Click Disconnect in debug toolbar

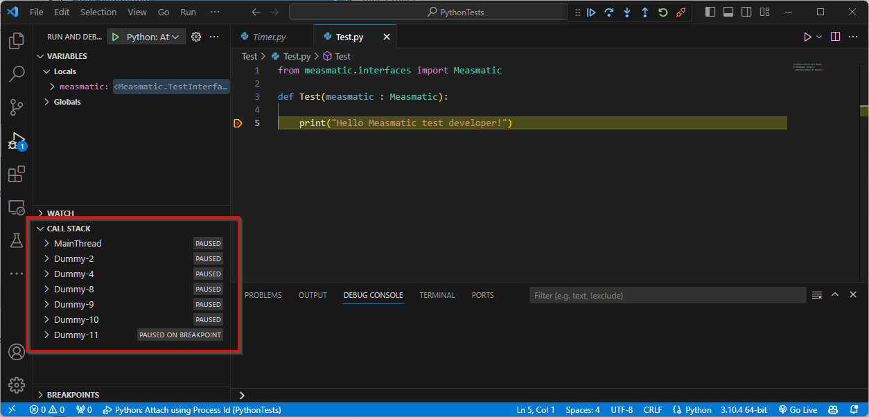pyautogui.click(x=681, y=12)
